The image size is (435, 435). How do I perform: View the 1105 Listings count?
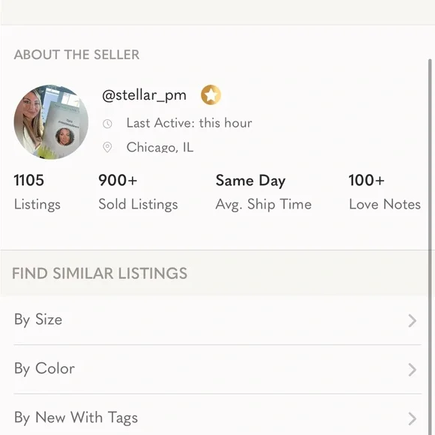(x=37, y=192)
